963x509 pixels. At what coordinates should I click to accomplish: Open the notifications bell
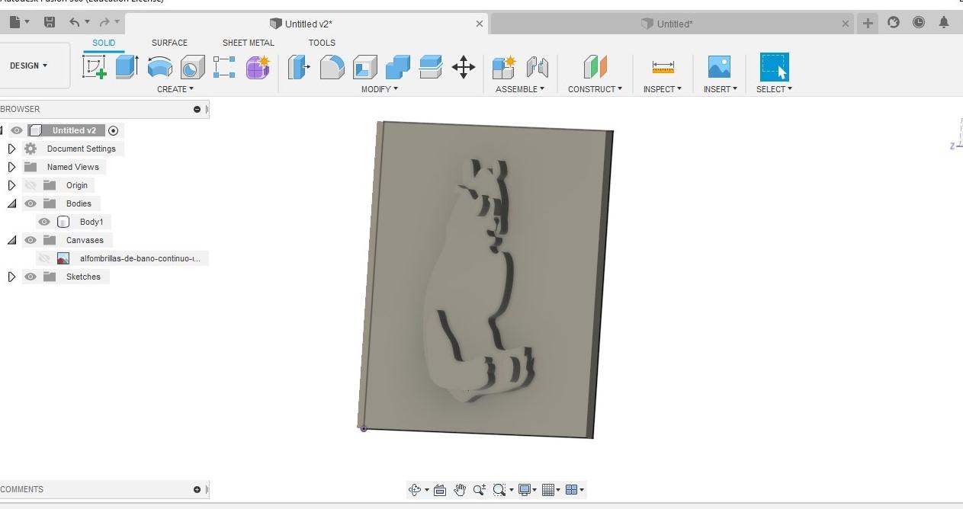[x=944, y=23]
